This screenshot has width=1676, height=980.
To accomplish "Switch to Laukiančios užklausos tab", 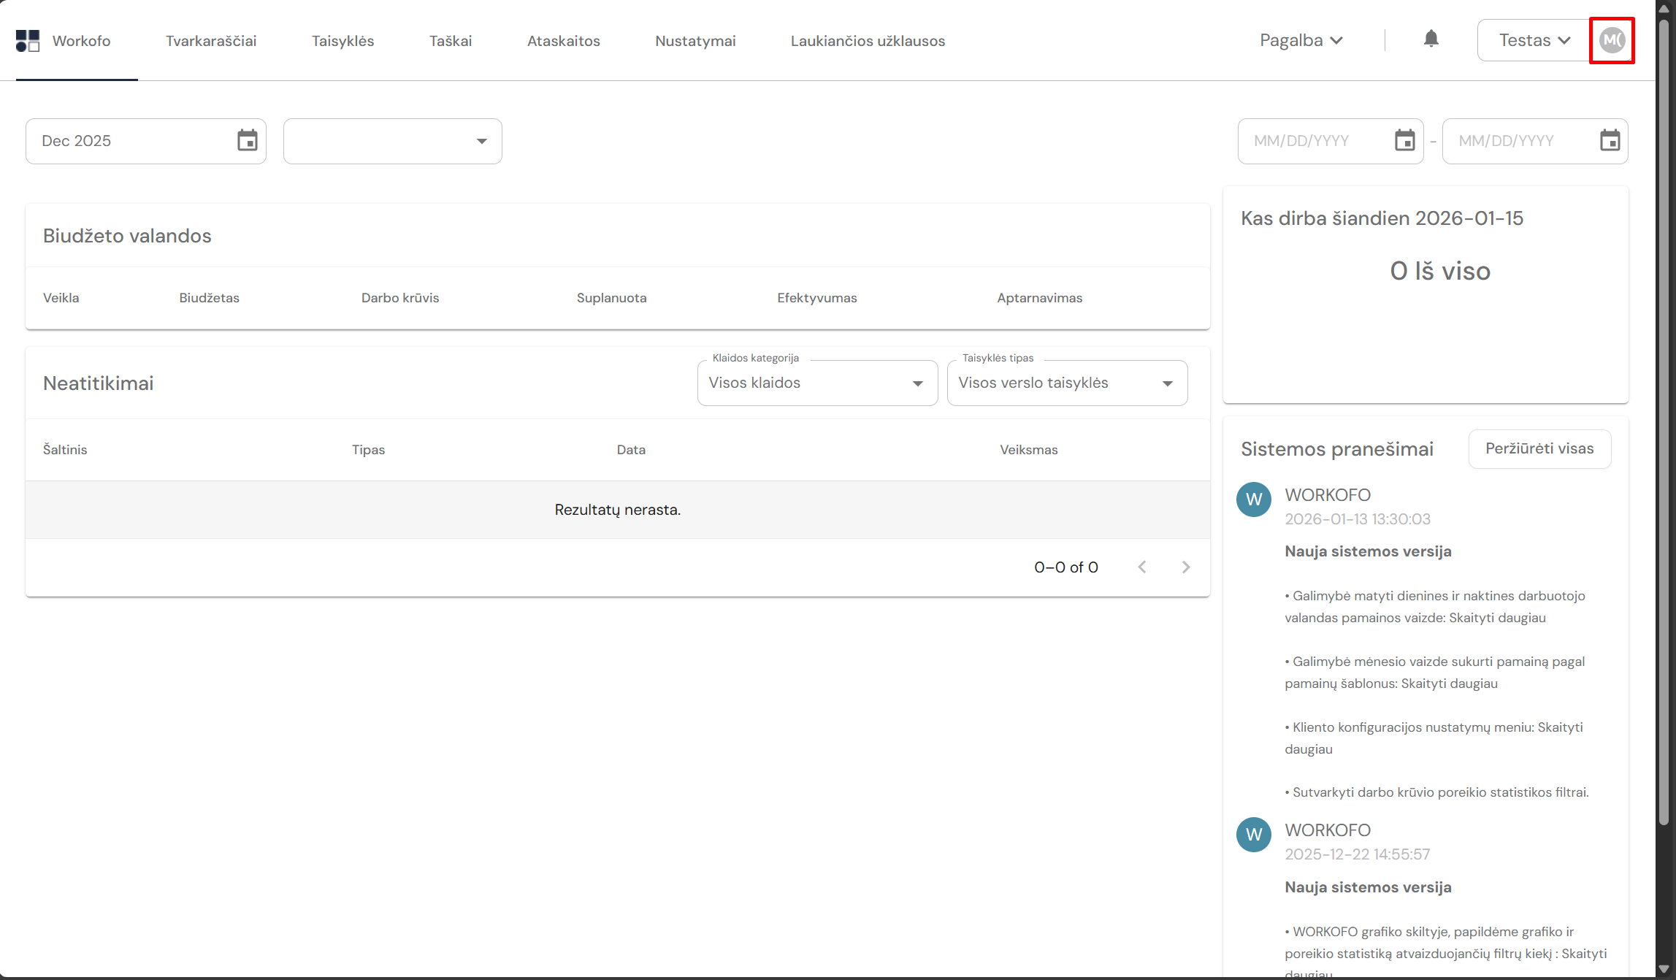I will pos(868,41).
